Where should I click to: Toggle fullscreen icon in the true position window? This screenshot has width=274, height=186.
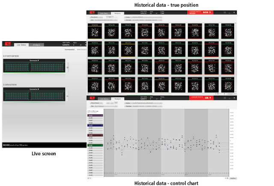[x=224, y=12]
